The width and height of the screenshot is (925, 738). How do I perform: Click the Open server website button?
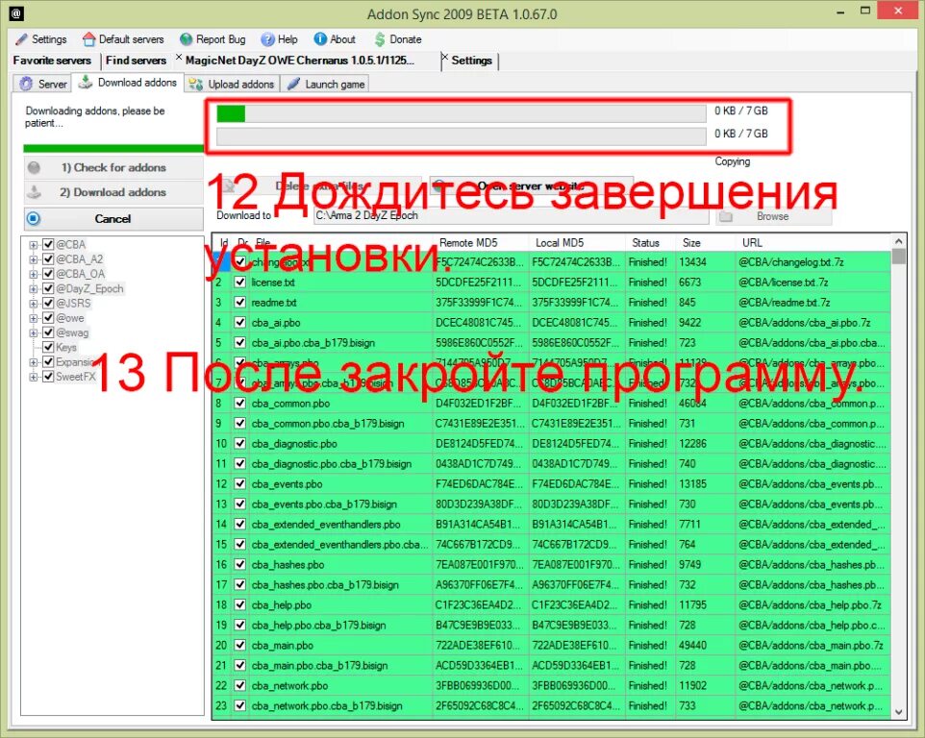click(x=532, y=185)
